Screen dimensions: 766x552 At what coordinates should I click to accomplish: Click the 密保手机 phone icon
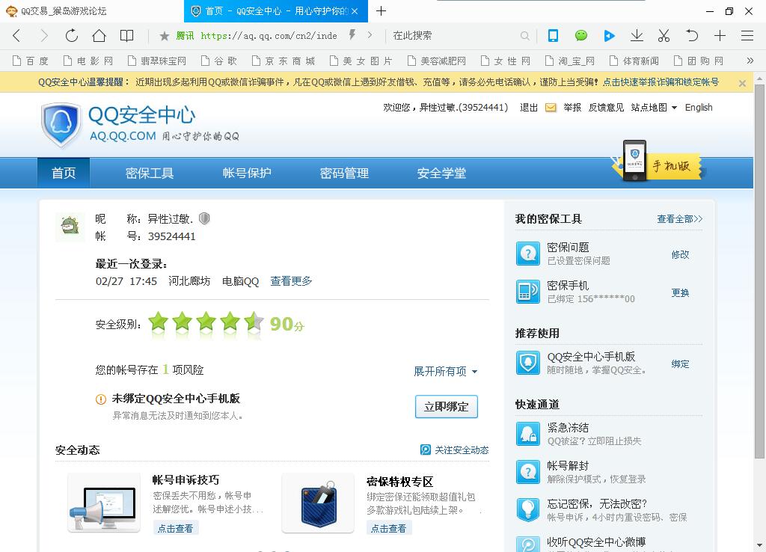coord(528,292)
